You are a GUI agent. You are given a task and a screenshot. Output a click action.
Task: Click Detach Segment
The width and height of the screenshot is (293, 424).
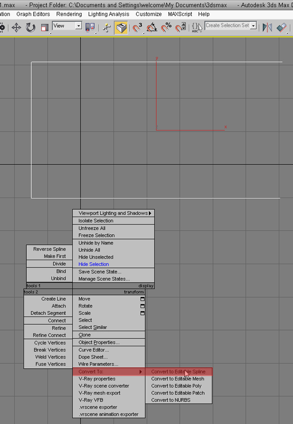click(48, 313)
